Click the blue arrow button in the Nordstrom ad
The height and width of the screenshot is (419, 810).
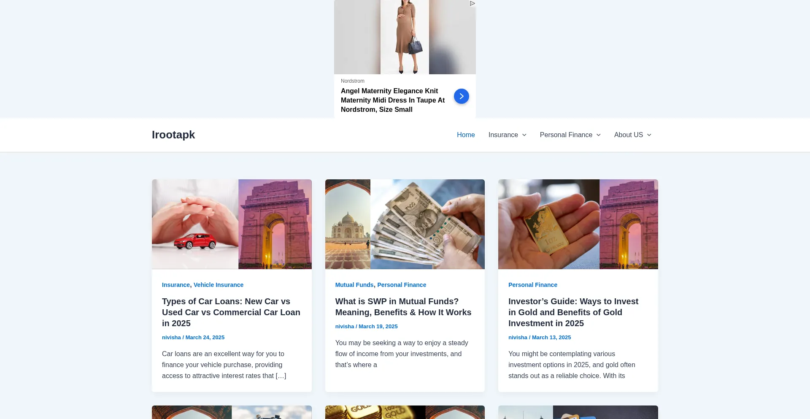pyautogui.click(x=461, y=96)
